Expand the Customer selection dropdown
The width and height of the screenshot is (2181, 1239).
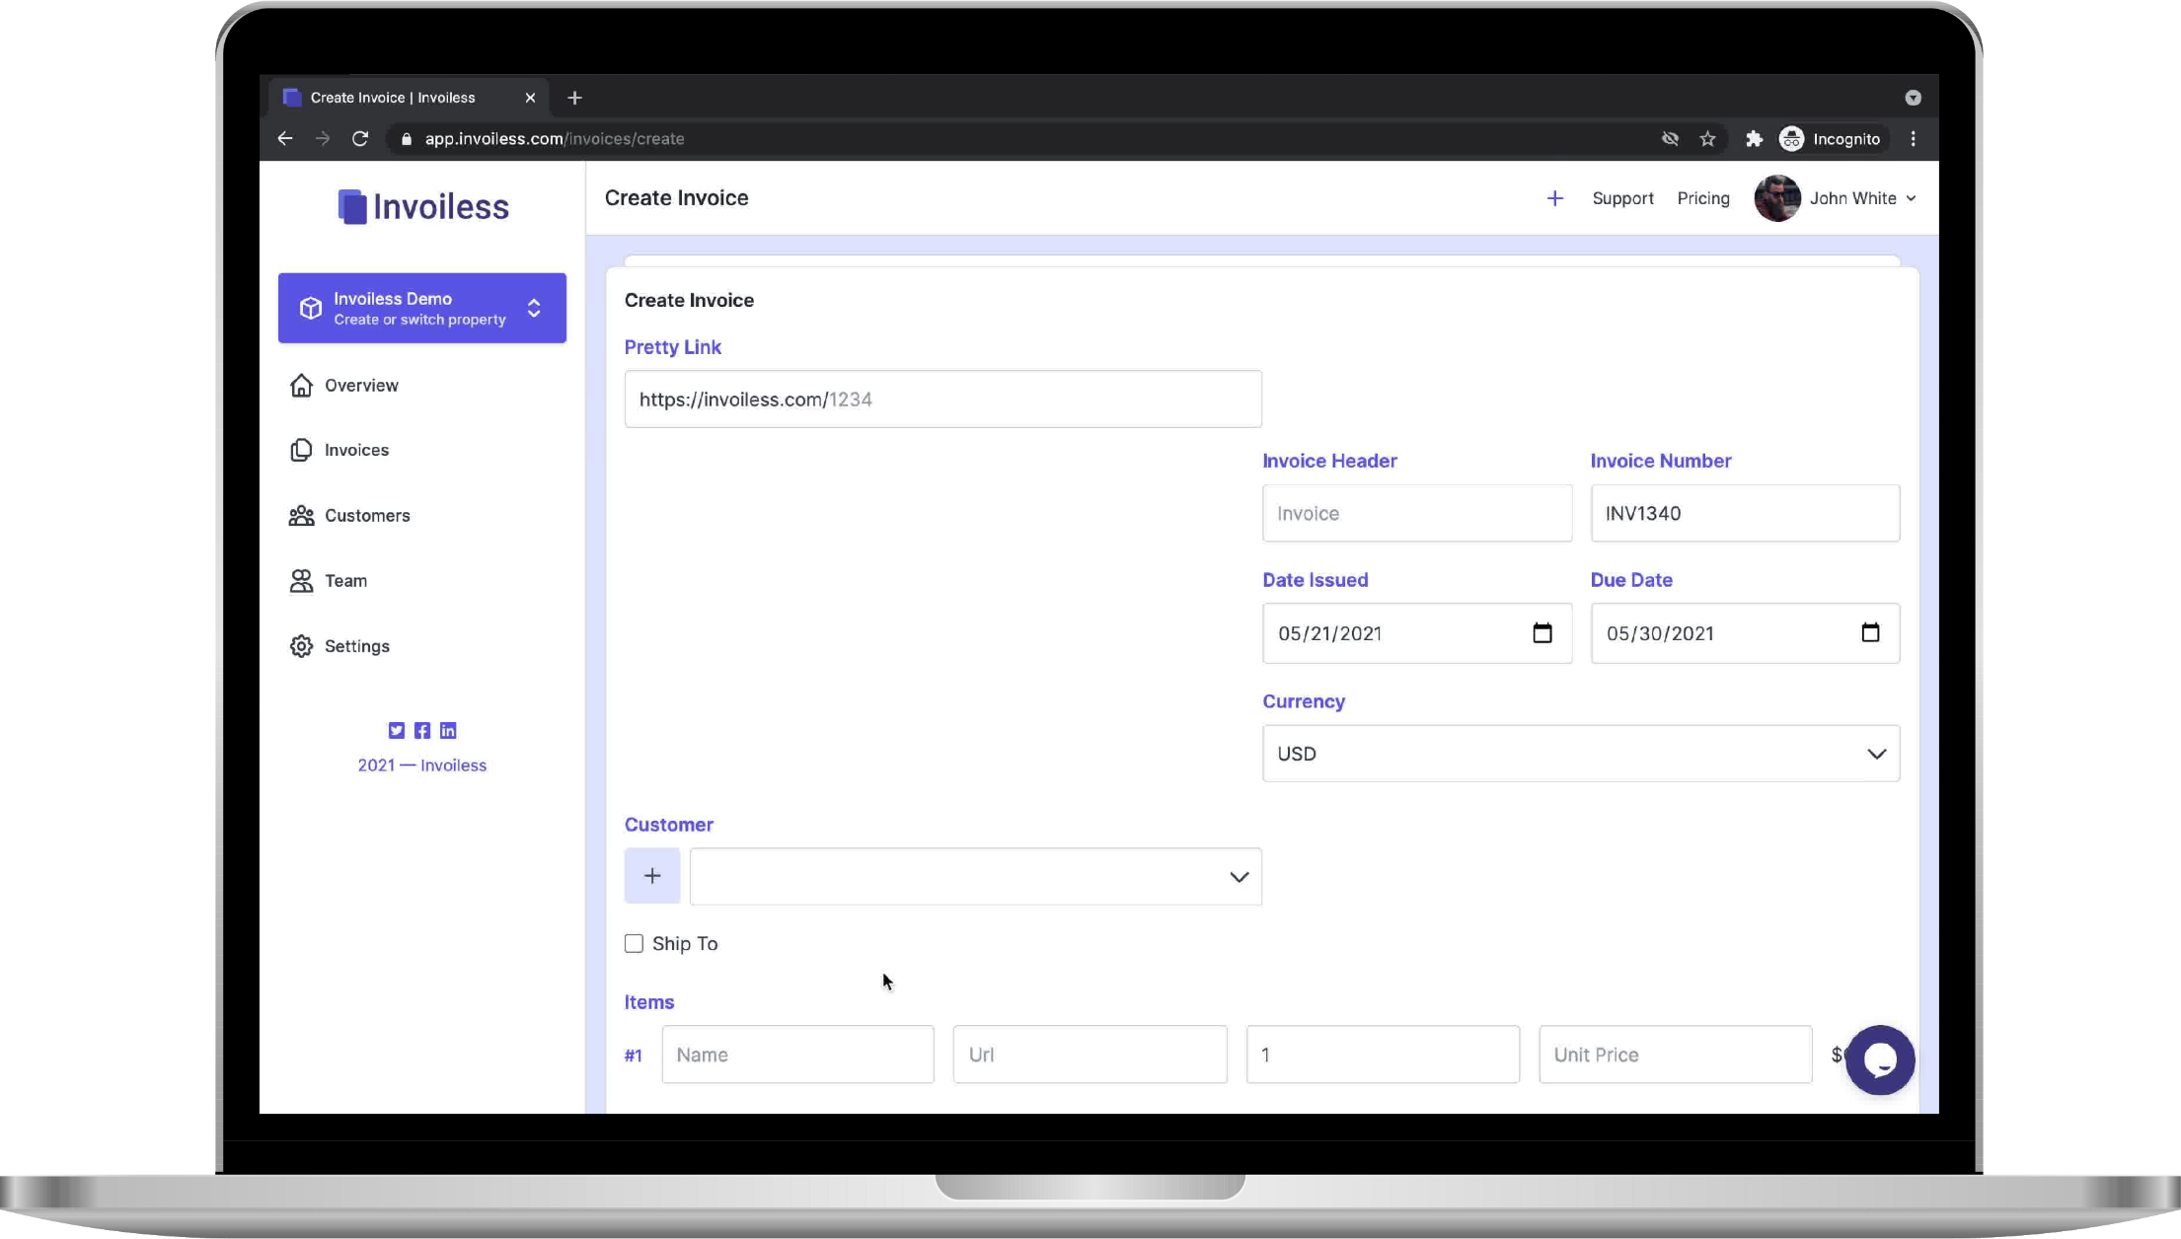point(1239,876)
